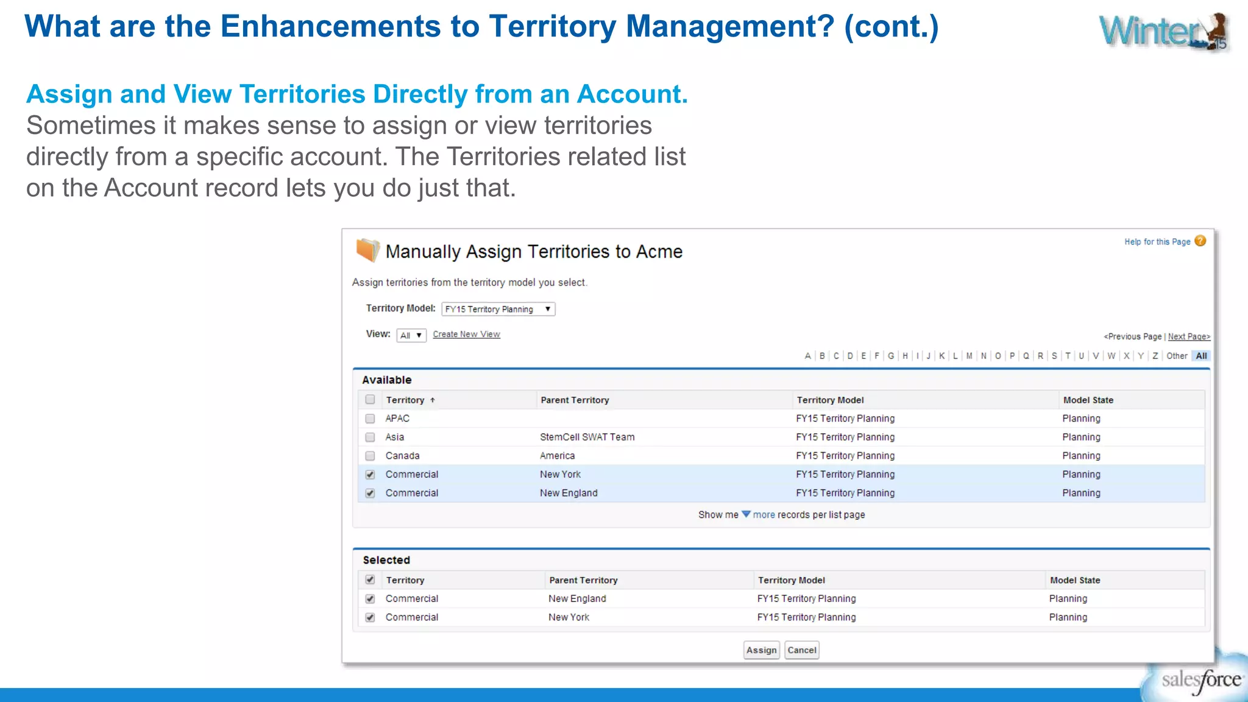Click New York parent in Available

[x=560, y=474]
